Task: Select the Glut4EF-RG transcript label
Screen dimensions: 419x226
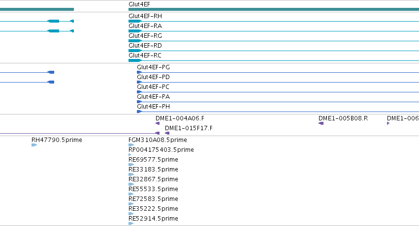Action: (145, 36)
